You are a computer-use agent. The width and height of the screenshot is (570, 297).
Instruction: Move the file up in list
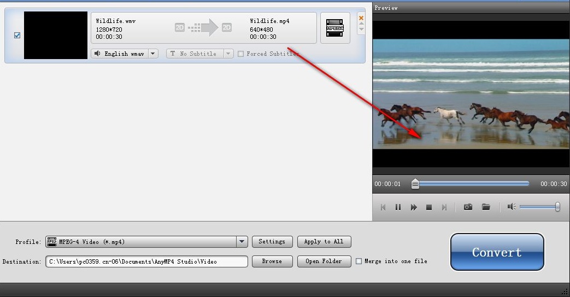coord(361,24)
